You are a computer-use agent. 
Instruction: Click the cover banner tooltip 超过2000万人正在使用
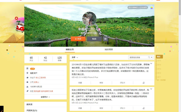(x=138, y=8)
